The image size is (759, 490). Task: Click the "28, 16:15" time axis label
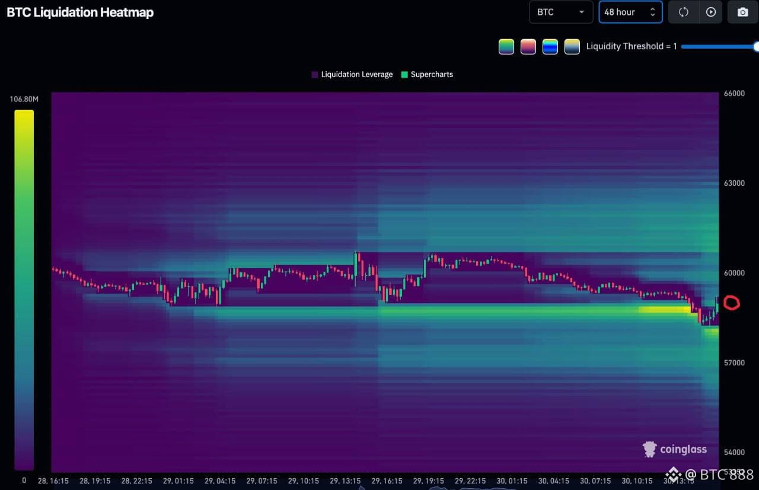53,481
